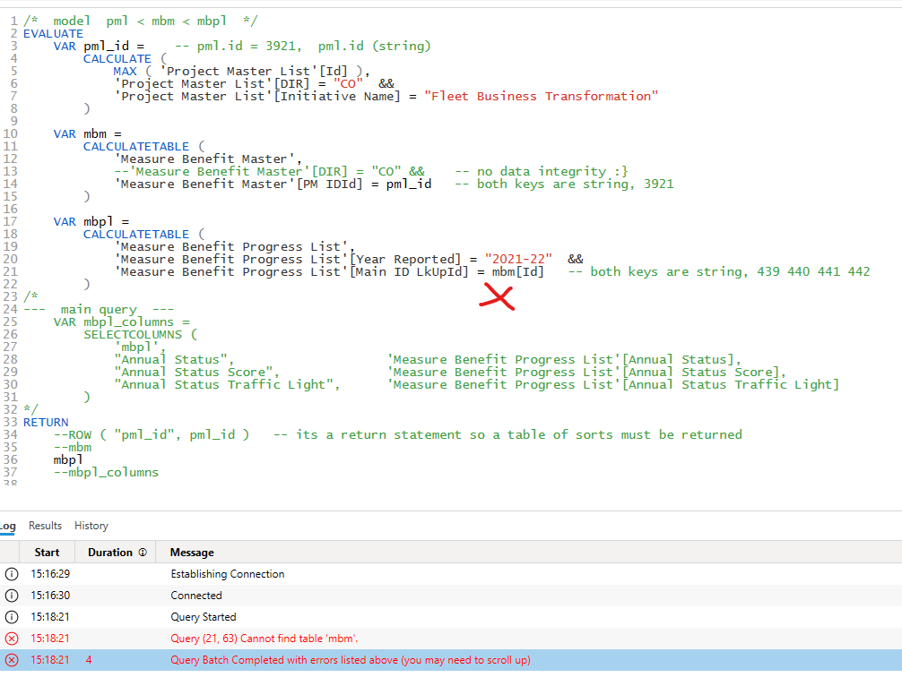
Task: Click the info icon next to Duration header
Action: (x=143, y=553)
